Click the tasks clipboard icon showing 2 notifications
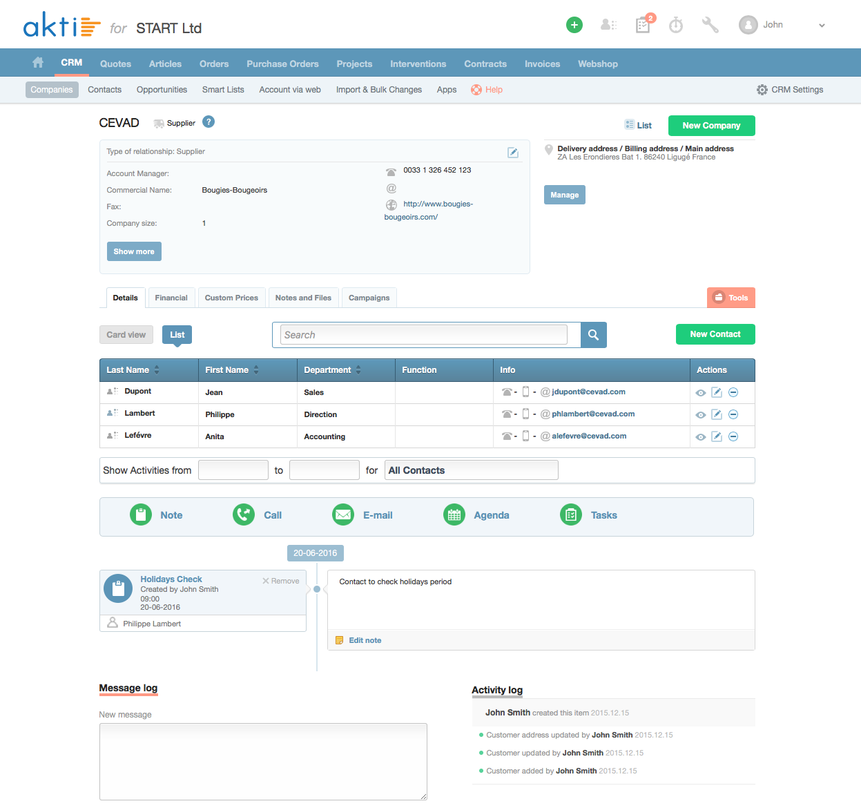The width and height of the screenshot is (861, 808). click(642, 24)
